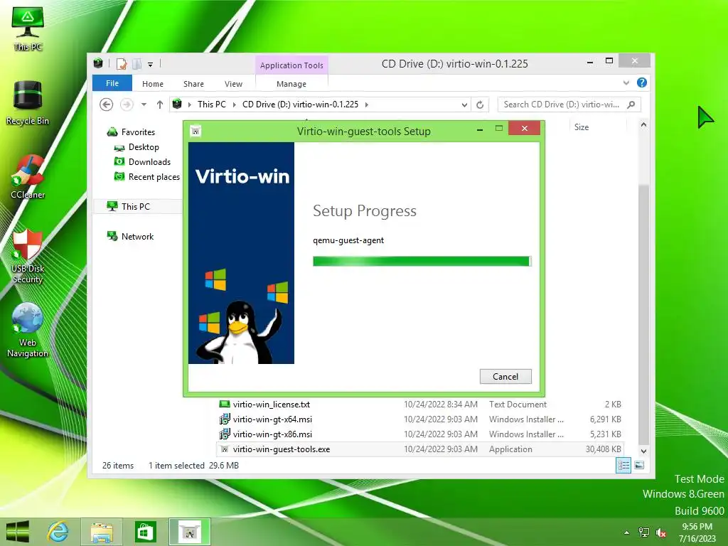Click Properties quick access icon

[x=121, y=64]
